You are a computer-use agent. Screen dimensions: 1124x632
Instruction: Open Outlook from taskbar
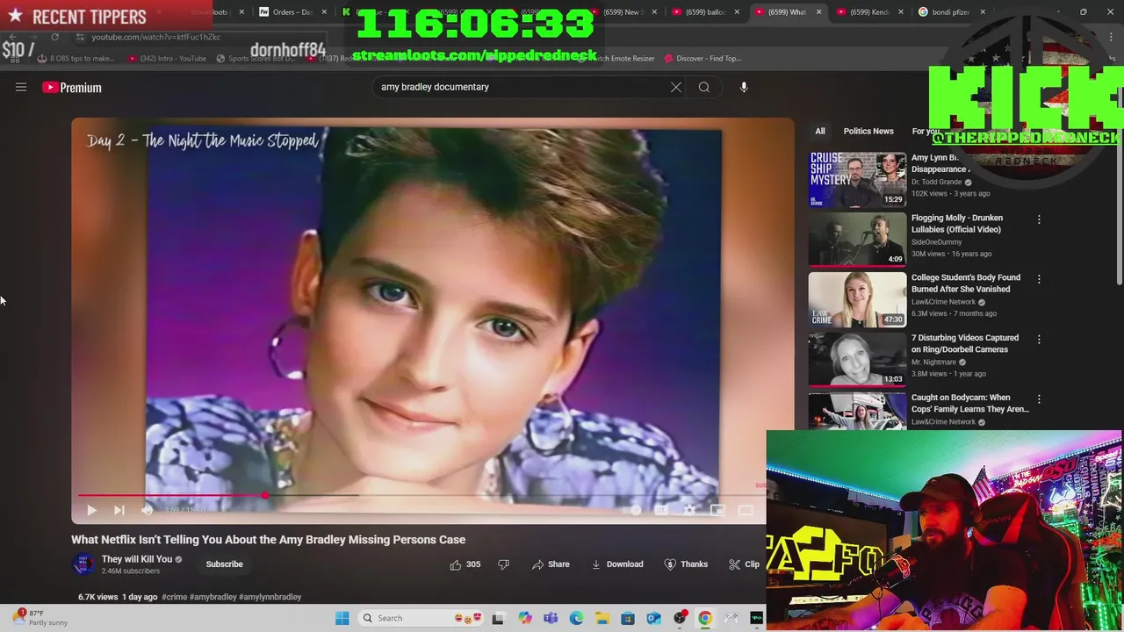pyautogui.click(x=653, y=618)
